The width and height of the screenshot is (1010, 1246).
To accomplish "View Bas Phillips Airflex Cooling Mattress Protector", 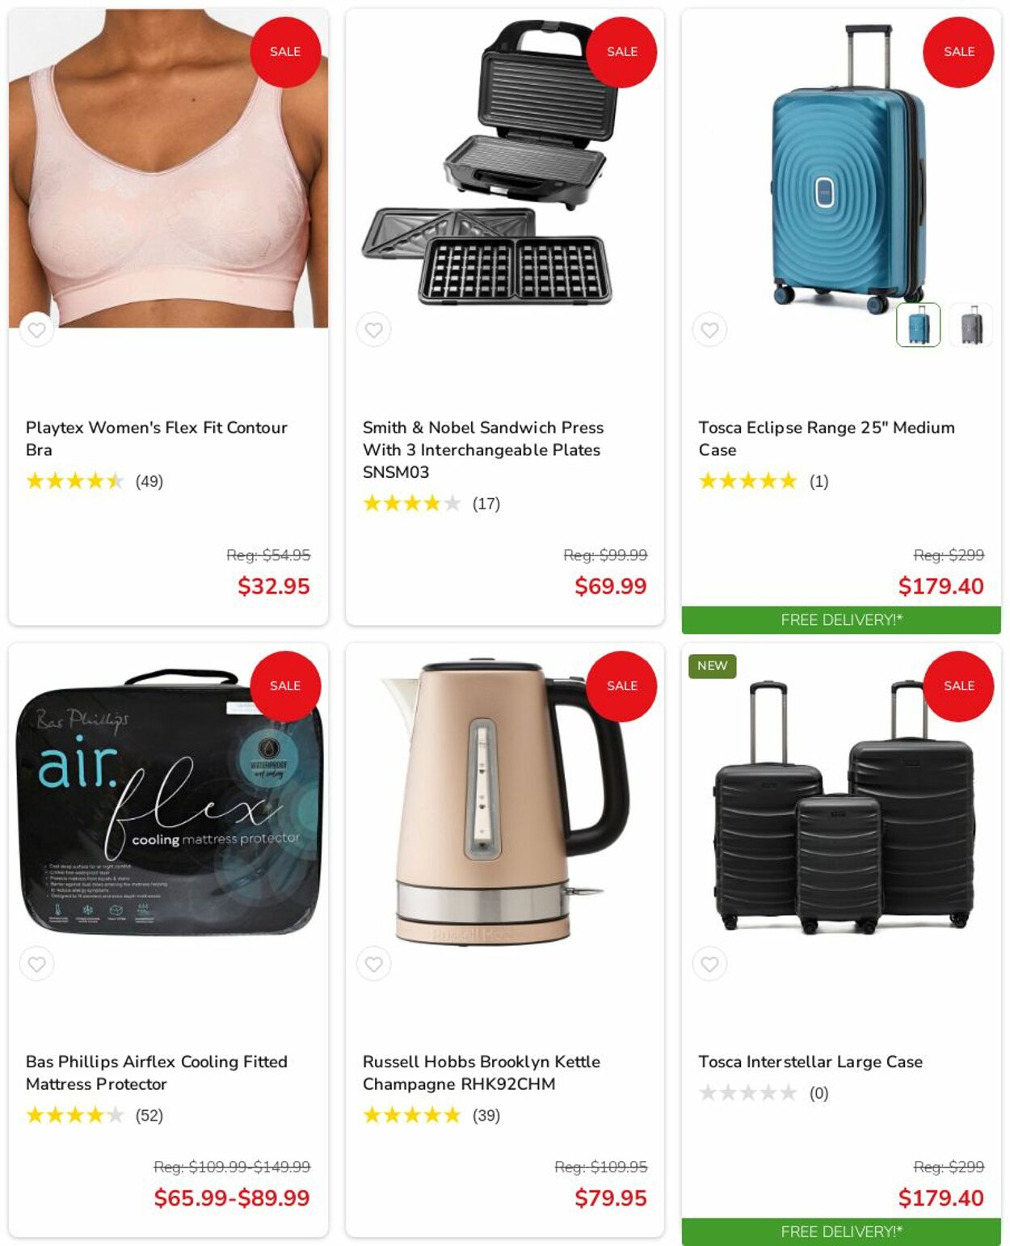I will click(156, 1072).
